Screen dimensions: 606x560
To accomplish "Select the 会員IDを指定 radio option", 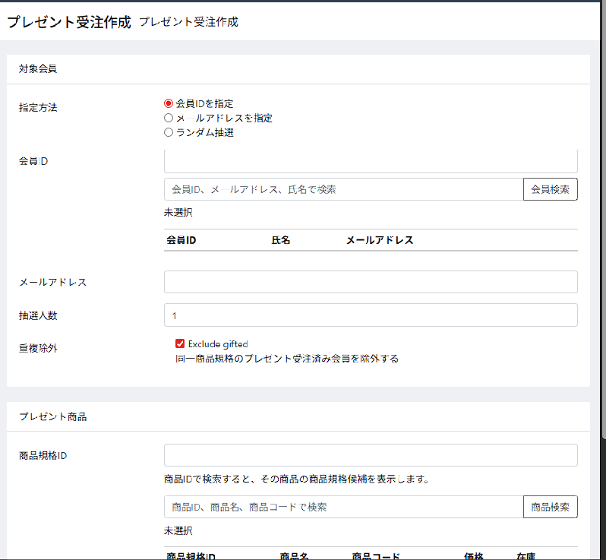I will (x=168, y=103).
